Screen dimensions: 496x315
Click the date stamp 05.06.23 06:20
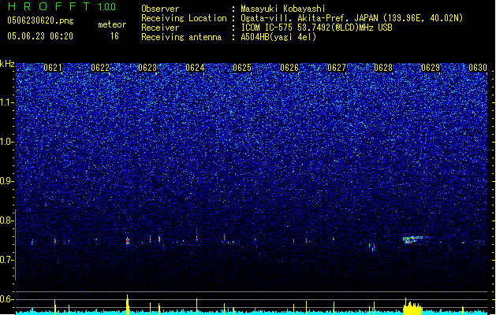(40, 36)
